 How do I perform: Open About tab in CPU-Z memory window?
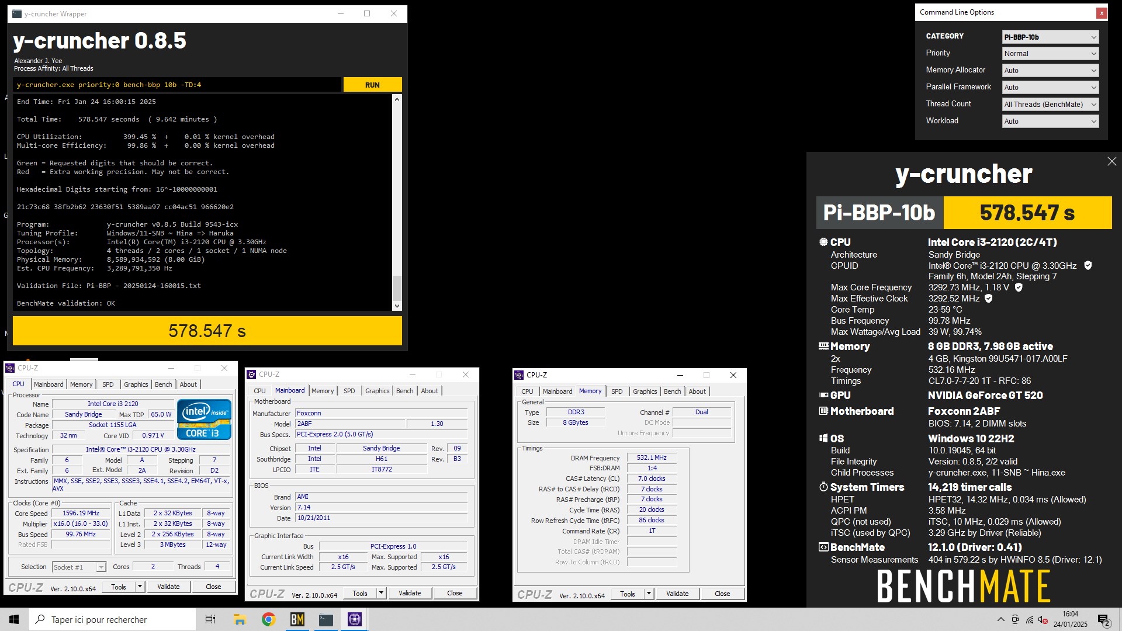tap(697, 391)
